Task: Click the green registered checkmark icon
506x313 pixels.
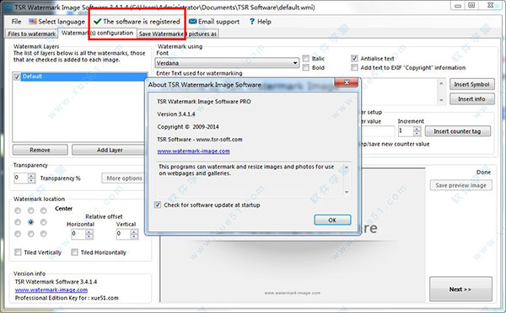Action: point(97,22)
